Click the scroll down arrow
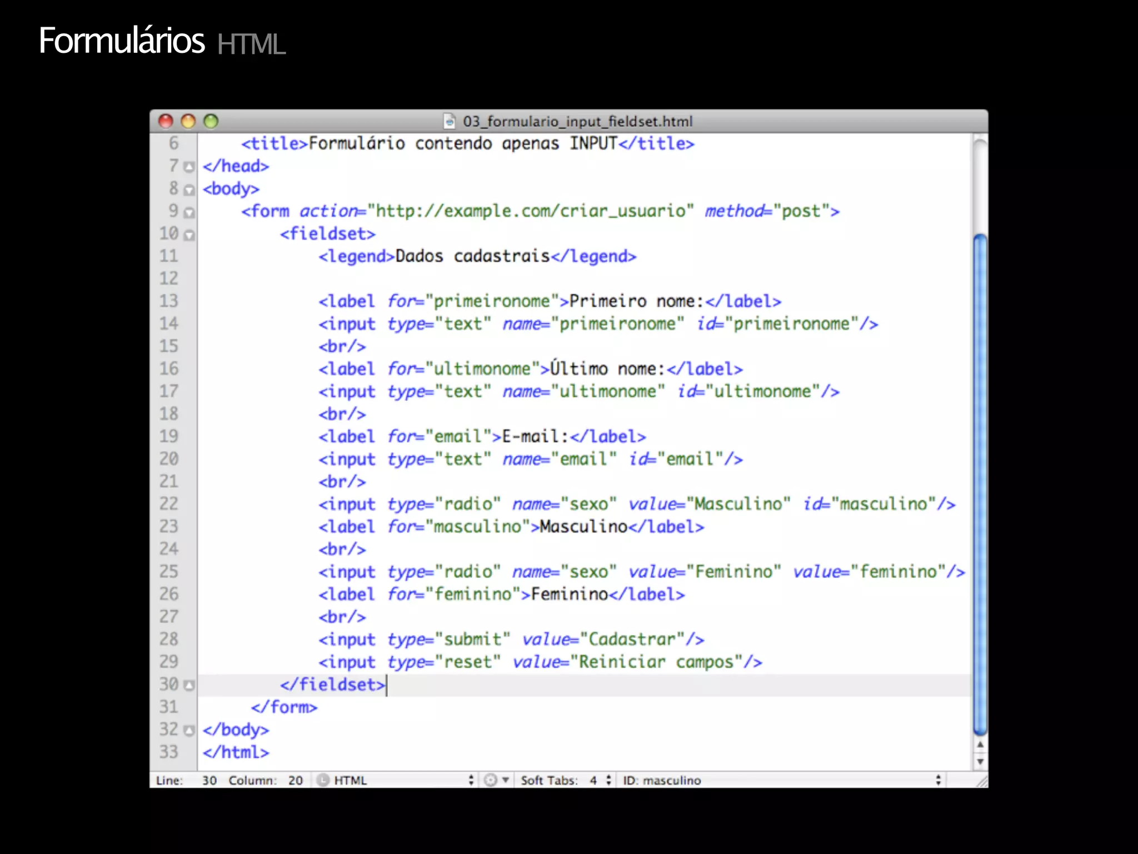The height and width of the screenshot is (854, 1138). pos(980,762)
